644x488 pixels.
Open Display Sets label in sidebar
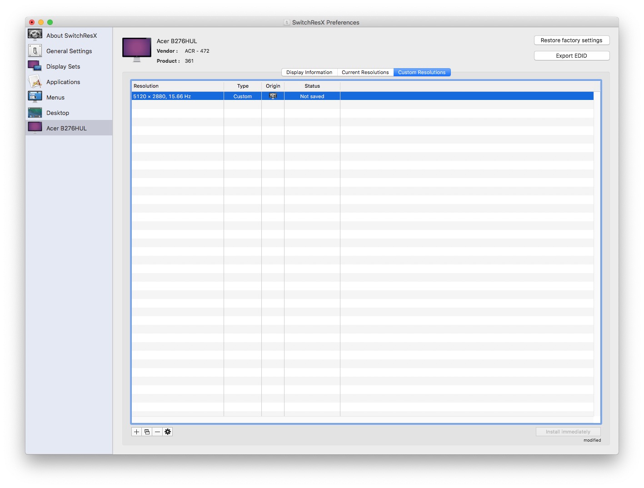click(63, 66)
